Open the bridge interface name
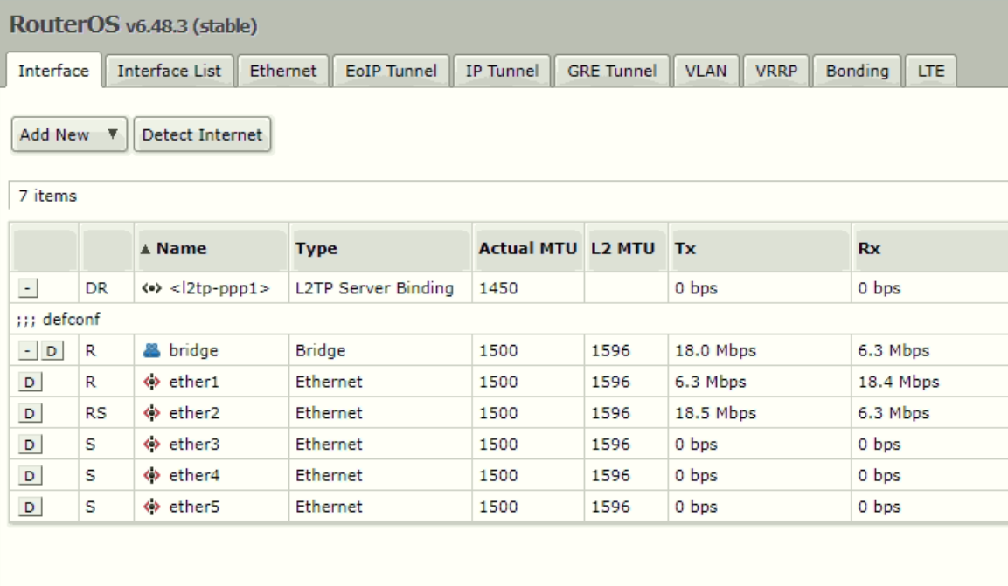Screen dimensions: 1008x586 coord(193,350)
